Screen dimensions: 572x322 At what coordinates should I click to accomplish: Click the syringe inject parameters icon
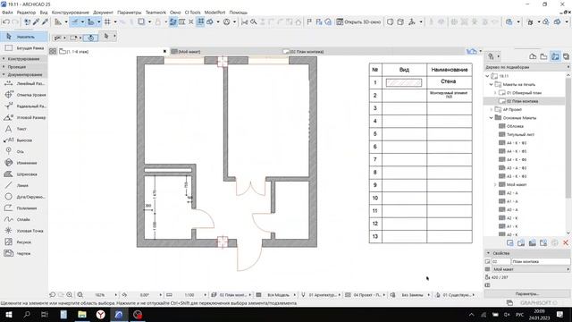(x=45, y=21)
